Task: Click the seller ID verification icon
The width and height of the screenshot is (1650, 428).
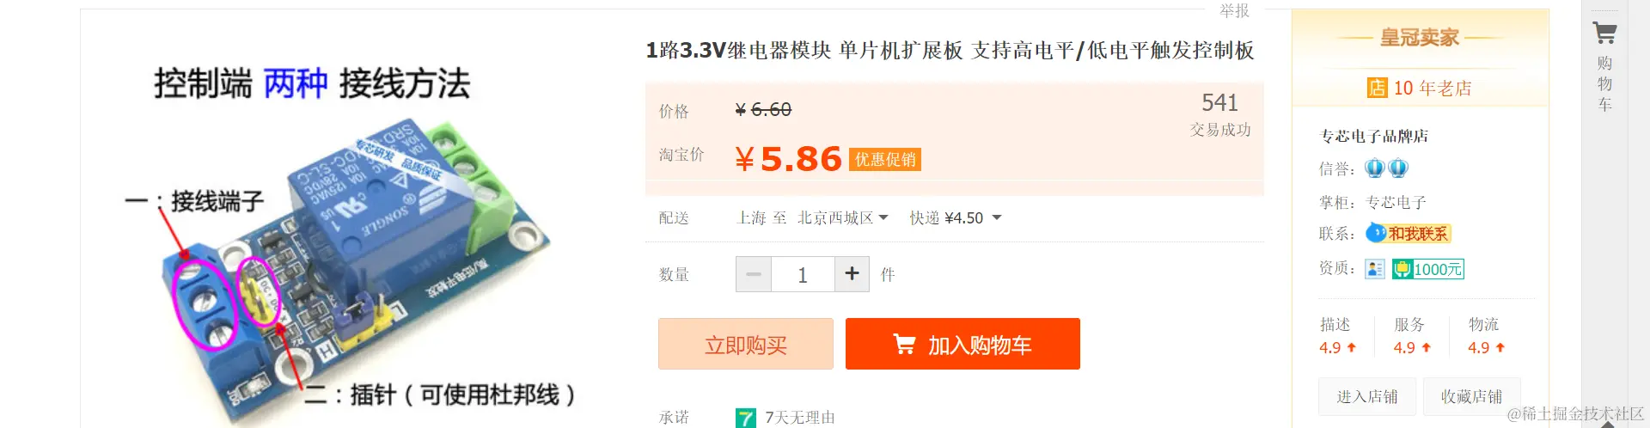Action: pyautogui.click(x=1375, y=269)
